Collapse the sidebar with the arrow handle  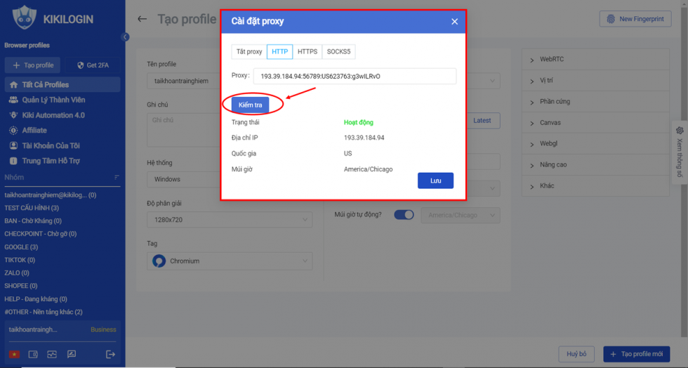[125, 37]
